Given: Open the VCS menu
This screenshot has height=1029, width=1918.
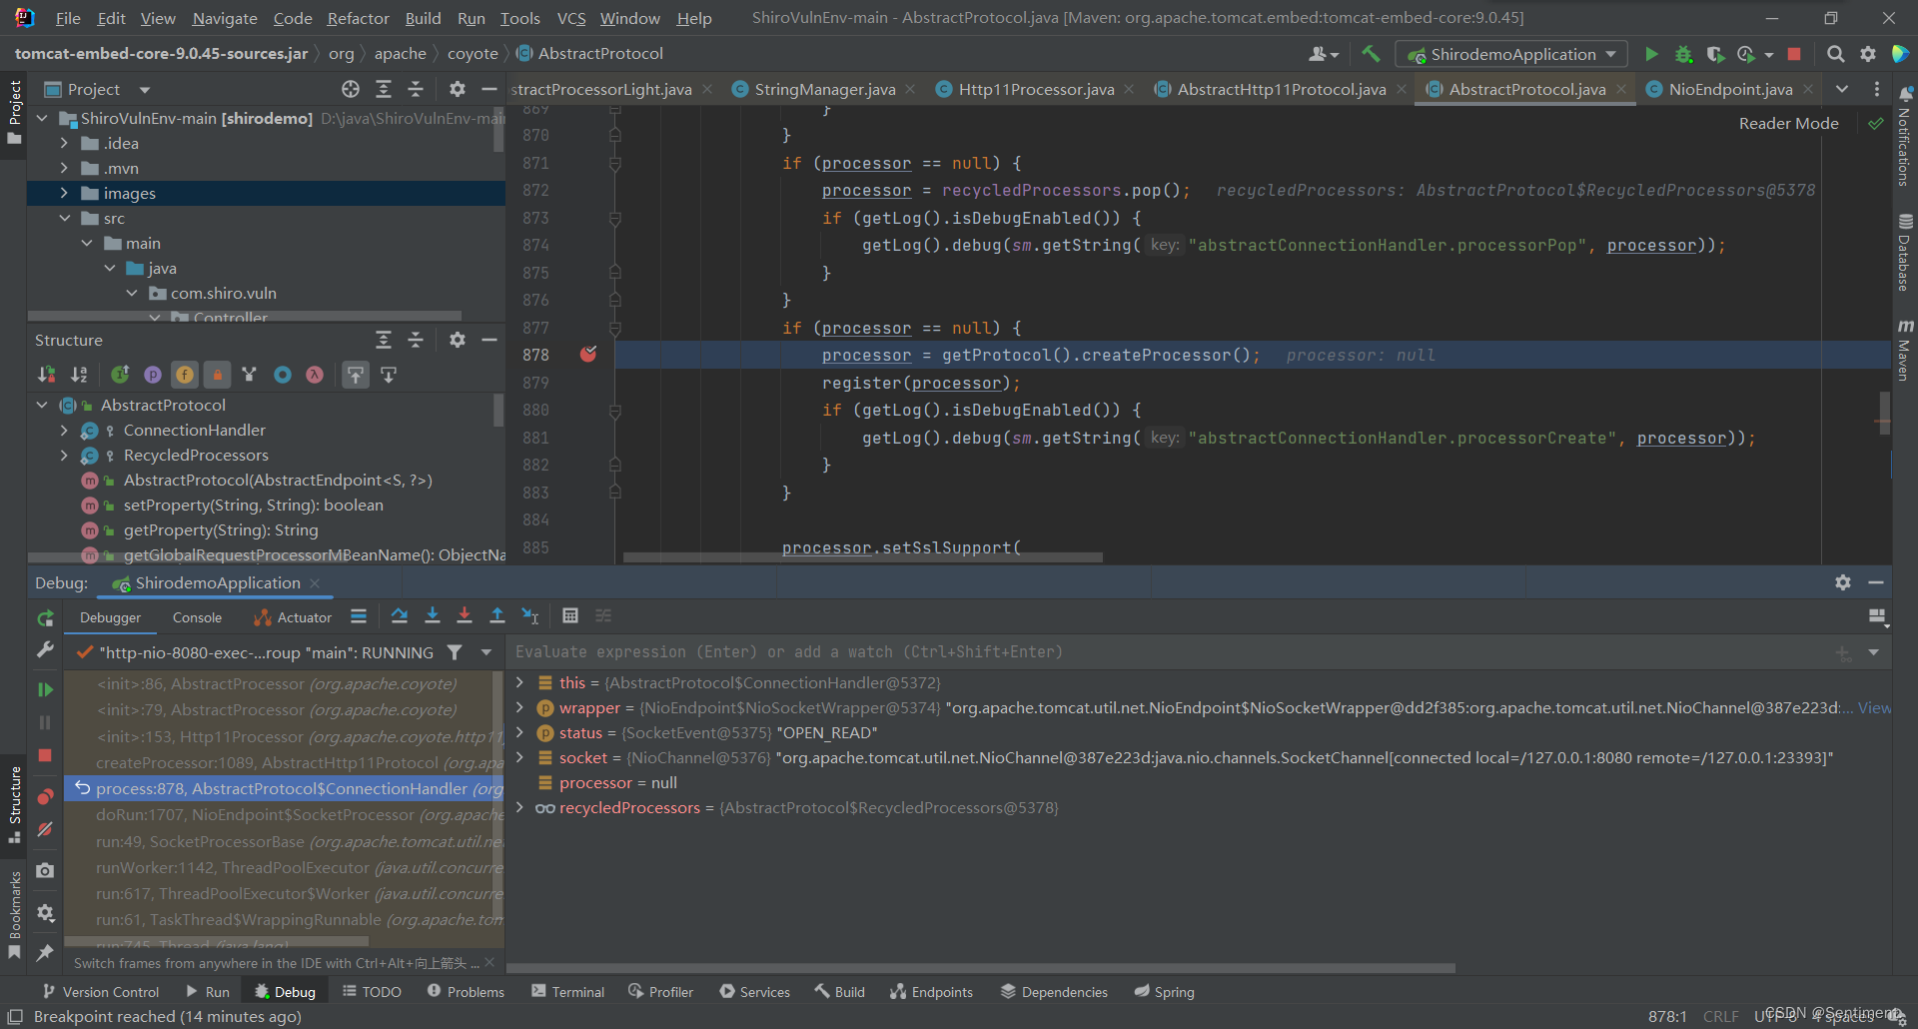Looking at the screenshot, I should (571, 18).
